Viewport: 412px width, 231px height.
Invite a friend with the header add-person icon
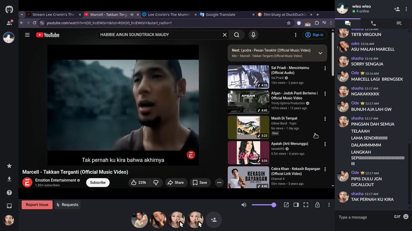coord(397,9)
